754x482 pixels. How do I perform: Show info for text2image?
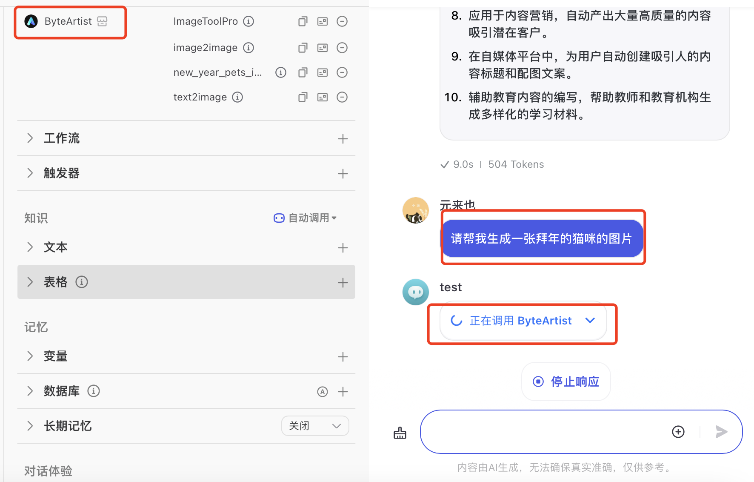pos(237,97)
